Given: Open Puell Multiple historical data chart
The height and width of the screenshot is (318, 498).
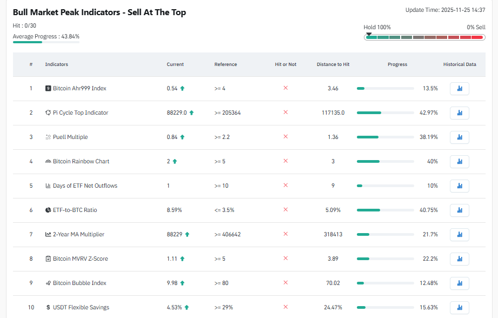Looking at the screenshot, I should 459,137.
